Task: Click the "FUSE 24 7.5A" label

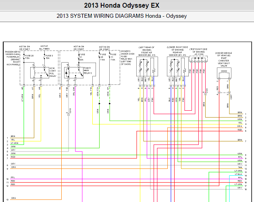Action: (103, 57)
